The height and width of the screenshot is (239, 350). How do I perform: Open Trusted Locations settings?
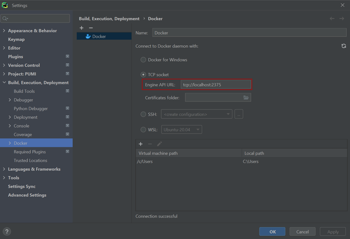tap(30, 160)
